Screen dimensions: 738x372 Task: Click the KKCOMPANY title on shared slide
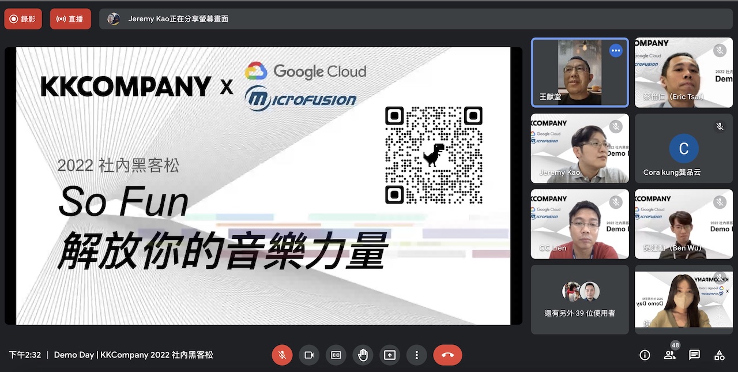pyautogui.click(x=126, y=87)
